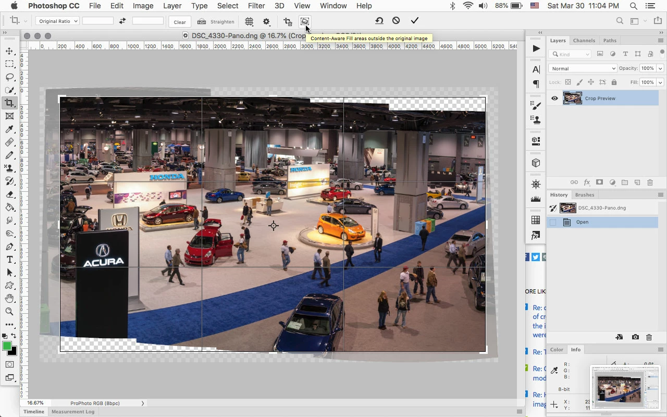This screenshot has width=667, height=417.
Task: Open the Filter menu
Action: tap(256, 6)
